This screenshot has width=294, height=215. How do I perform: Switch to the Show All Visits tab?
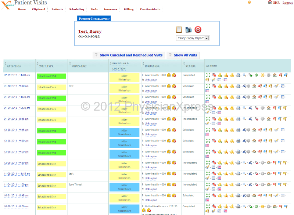(x=185, y=55)
